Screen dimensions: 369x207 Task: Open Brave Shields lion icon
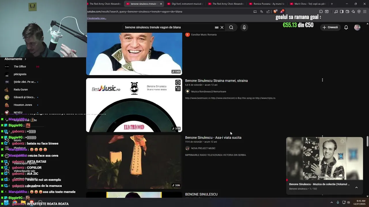point(275,11)
